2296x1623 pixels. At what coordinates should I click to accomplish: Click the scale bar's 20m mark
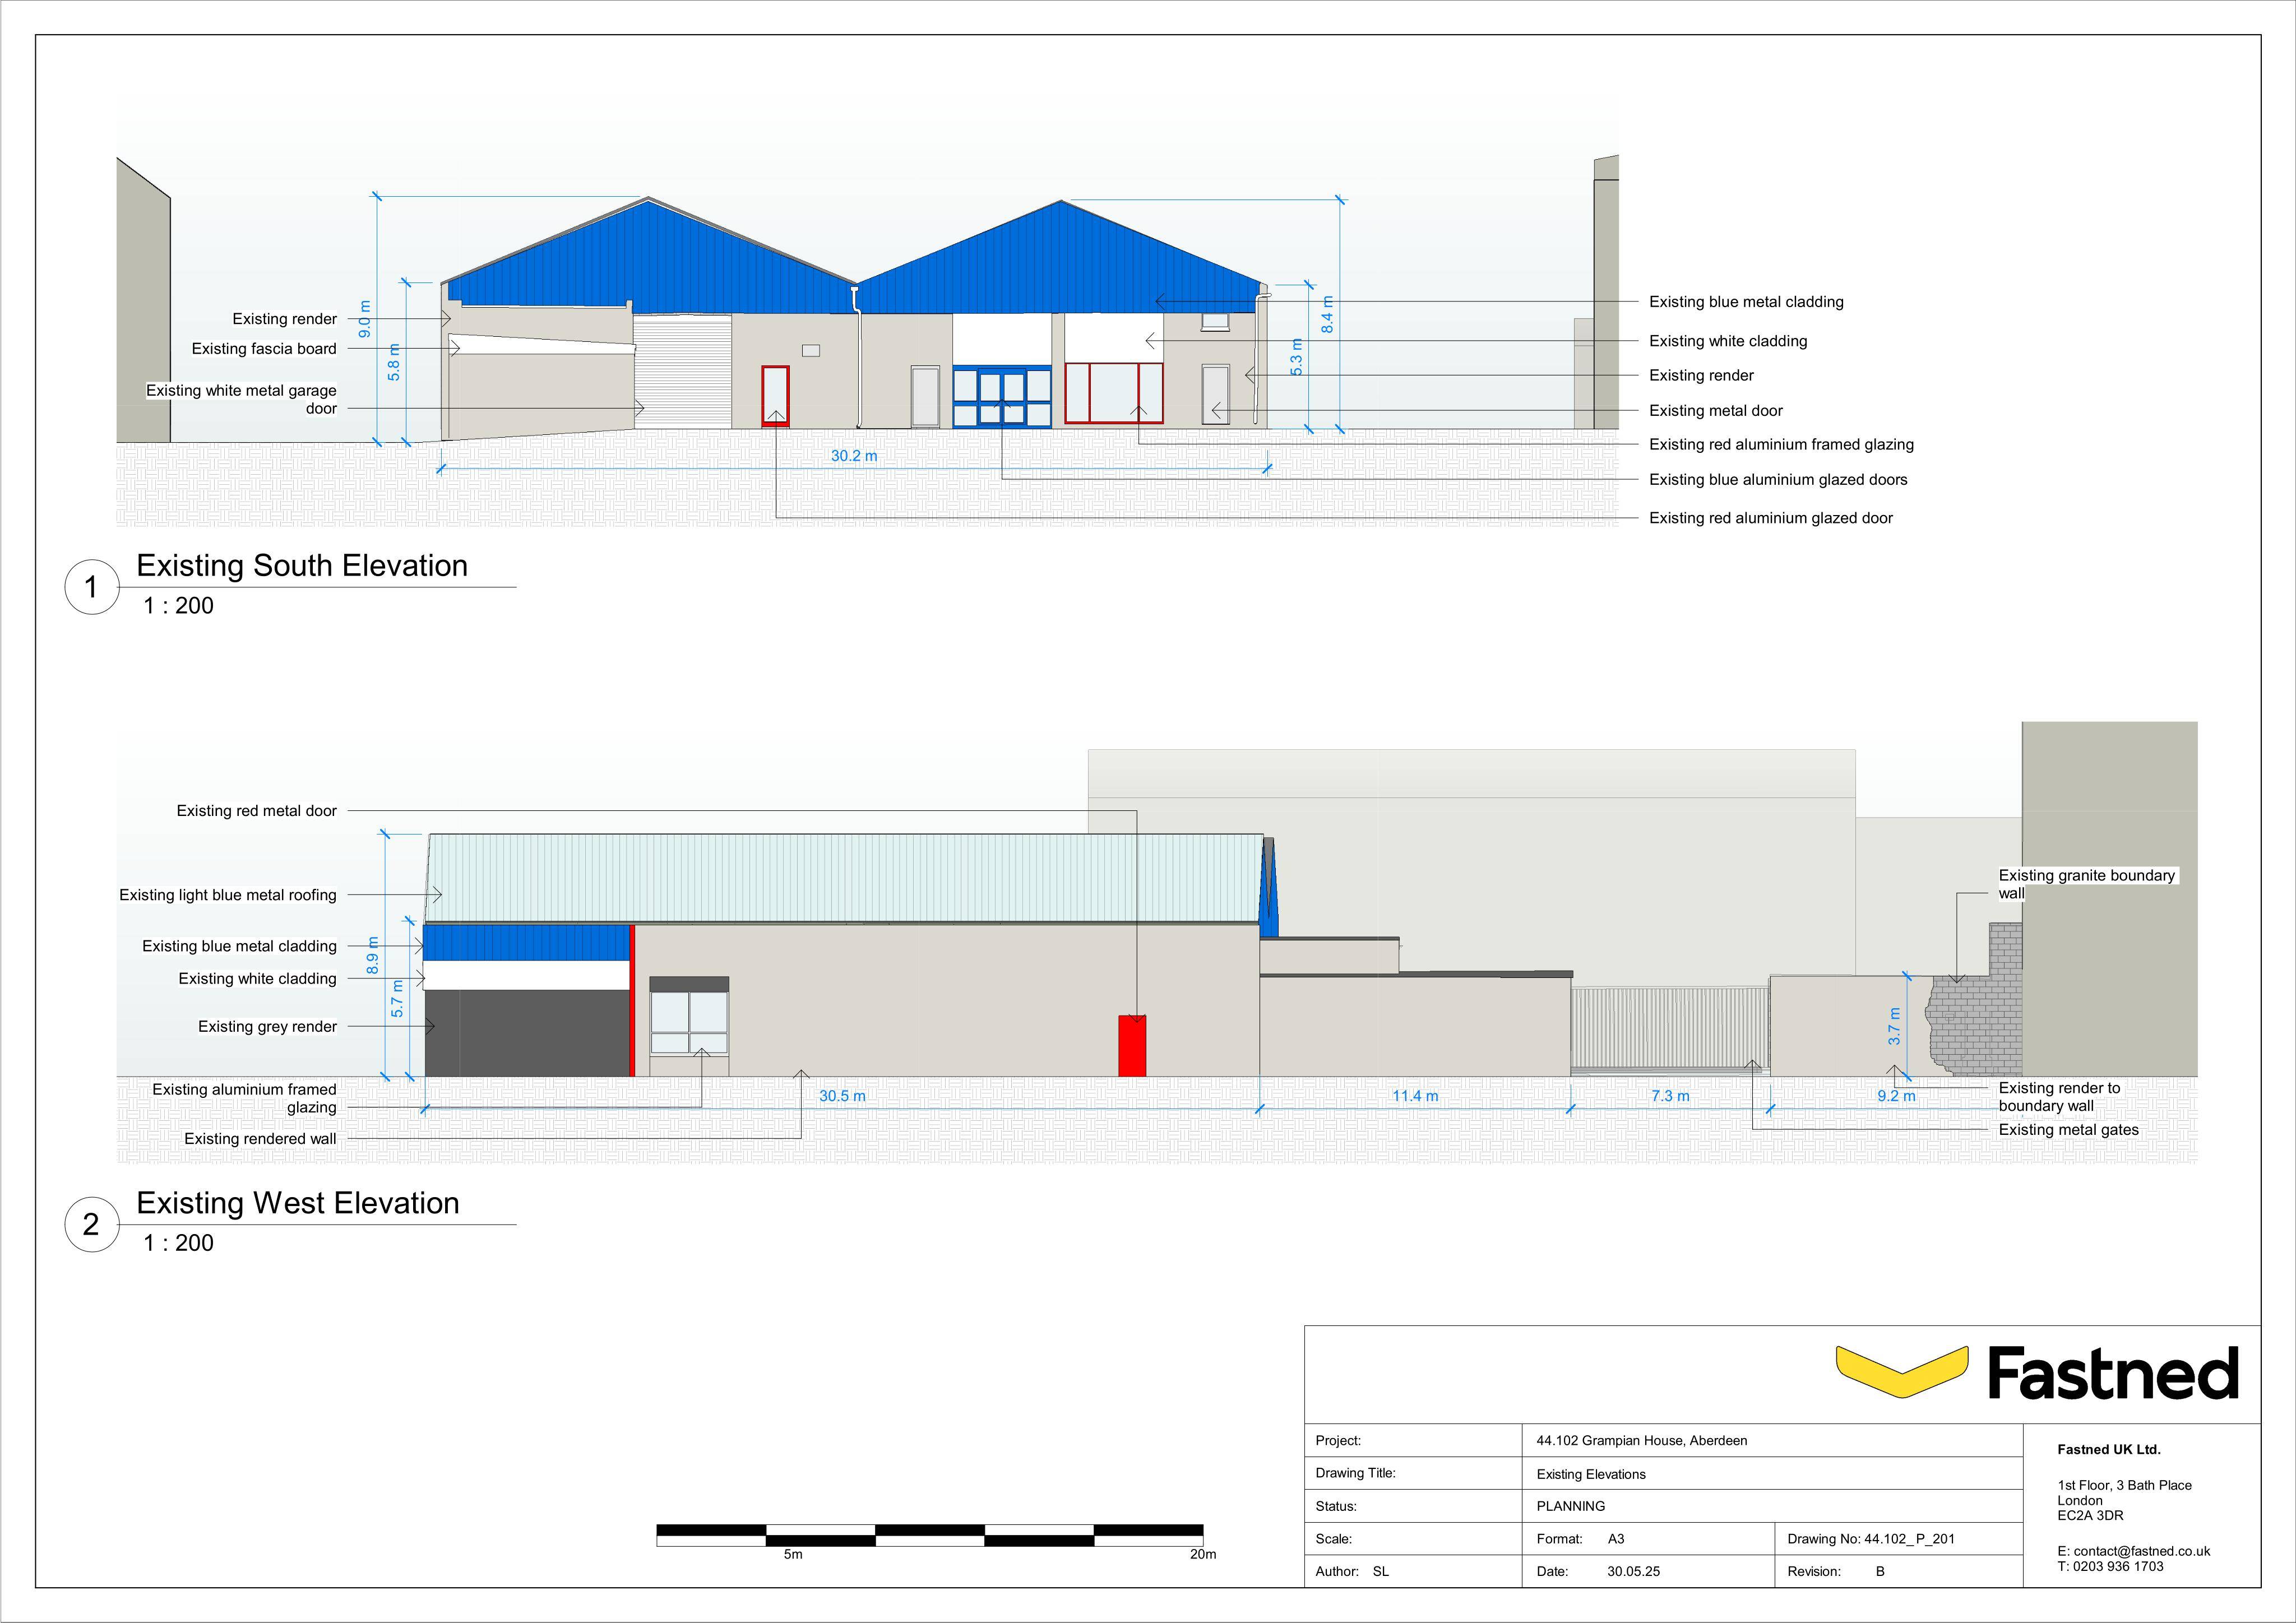click(x=1203, y=1554)
